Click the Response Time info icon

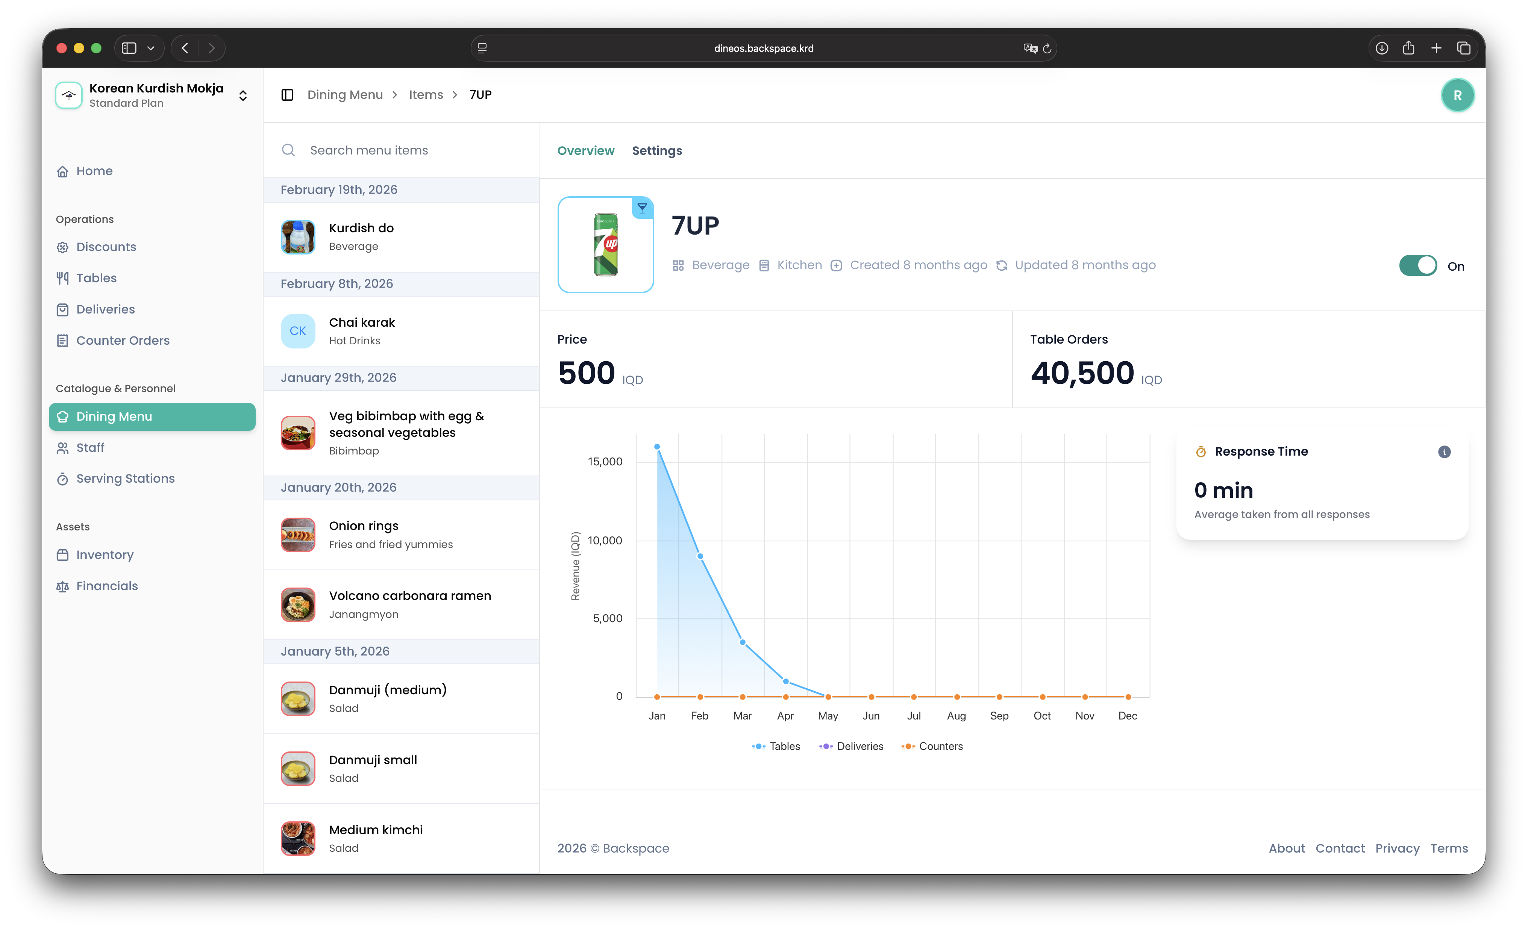[1444, 451]
